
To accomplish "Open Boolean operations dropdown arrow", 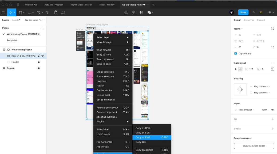I will point(153,13).
